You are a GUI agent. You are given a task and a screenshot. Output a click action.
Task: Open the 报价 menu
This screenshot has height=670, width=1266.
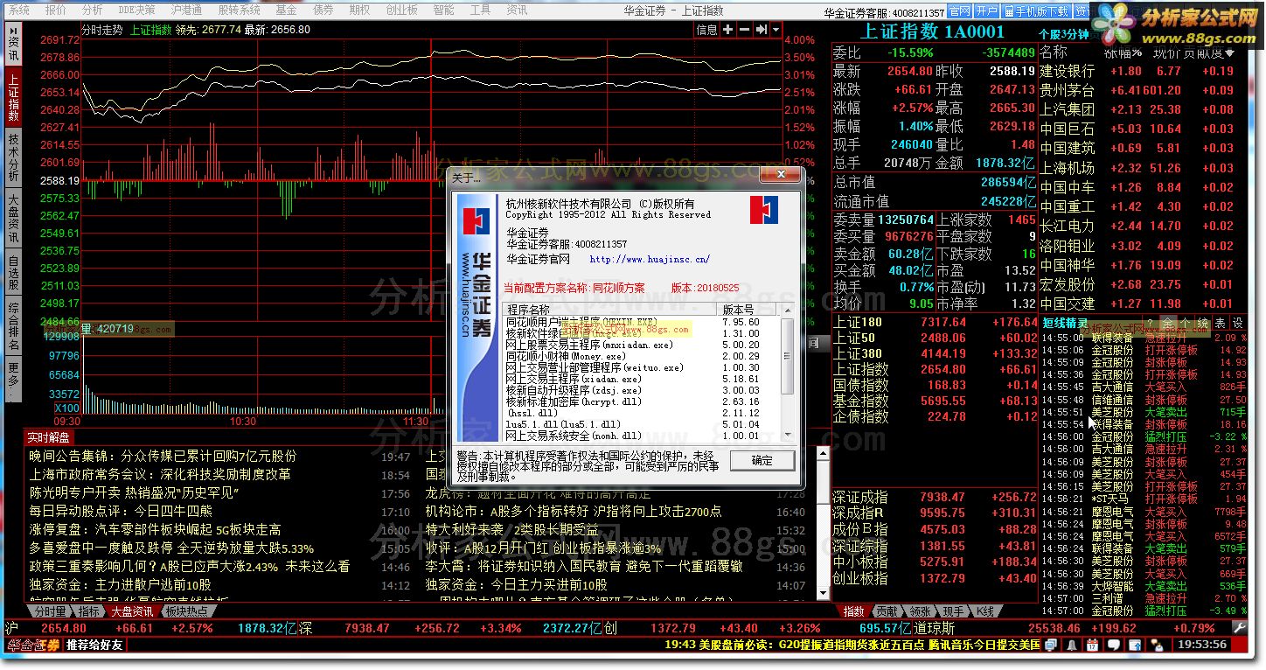point(55,10)
